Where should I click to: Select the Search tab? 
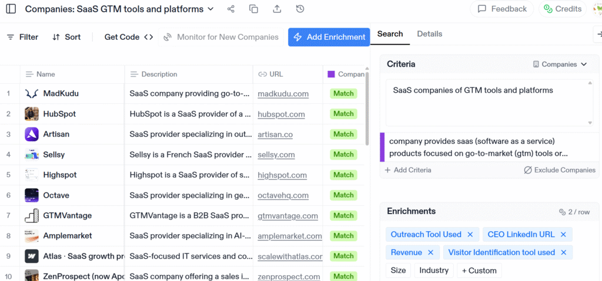tap(390, 34)
